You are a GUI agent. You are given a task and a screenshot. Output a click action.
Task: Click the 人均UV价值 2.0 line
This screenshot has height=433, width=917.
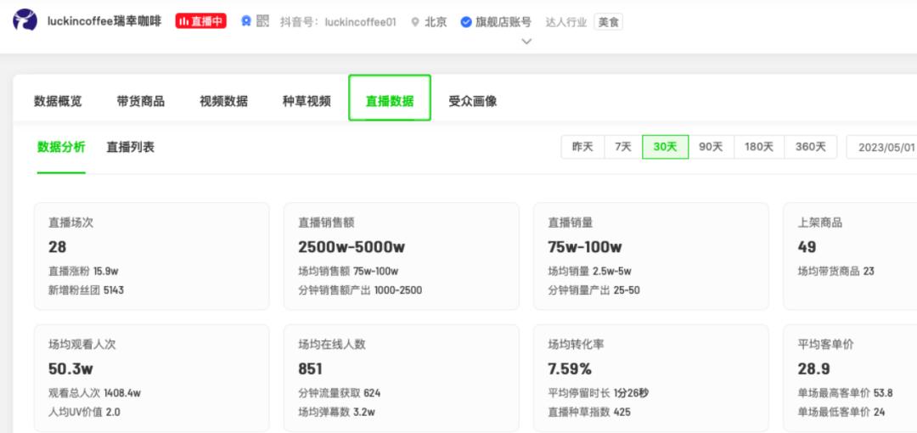[84, 412]
